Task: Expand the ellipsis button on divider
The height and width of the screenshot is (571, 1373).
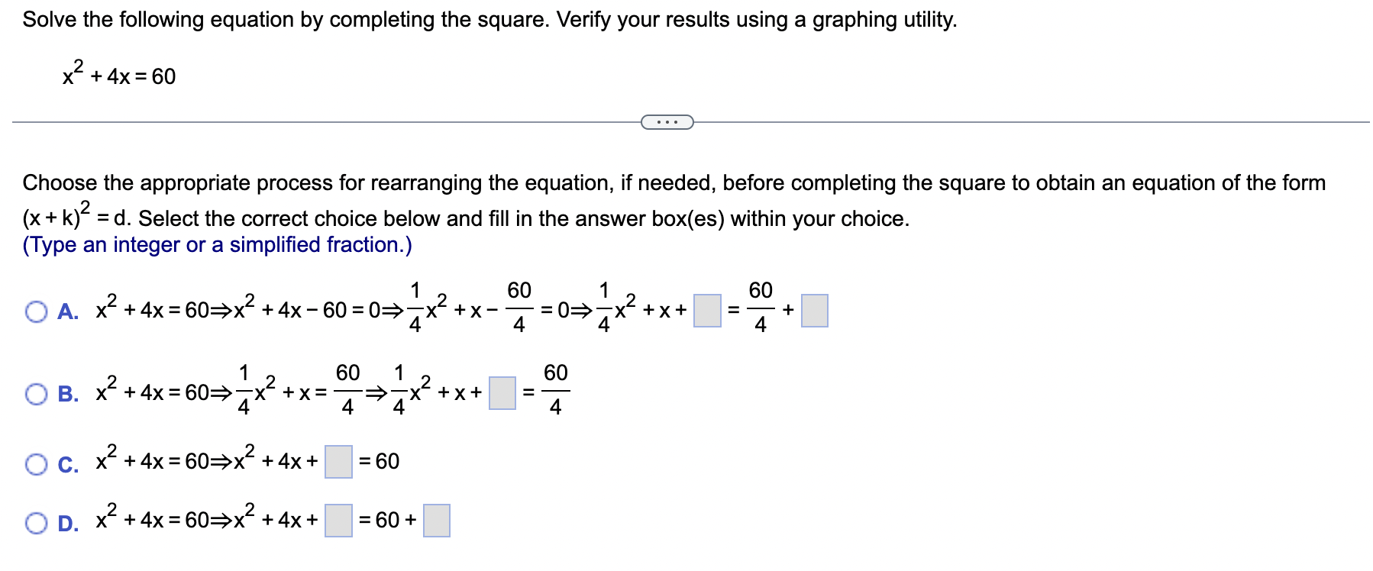Action: click(x=667, y=122)
